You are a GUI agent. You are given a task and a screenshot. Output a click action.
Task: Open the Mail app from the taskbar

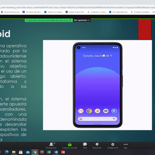[x=28, y=152]
